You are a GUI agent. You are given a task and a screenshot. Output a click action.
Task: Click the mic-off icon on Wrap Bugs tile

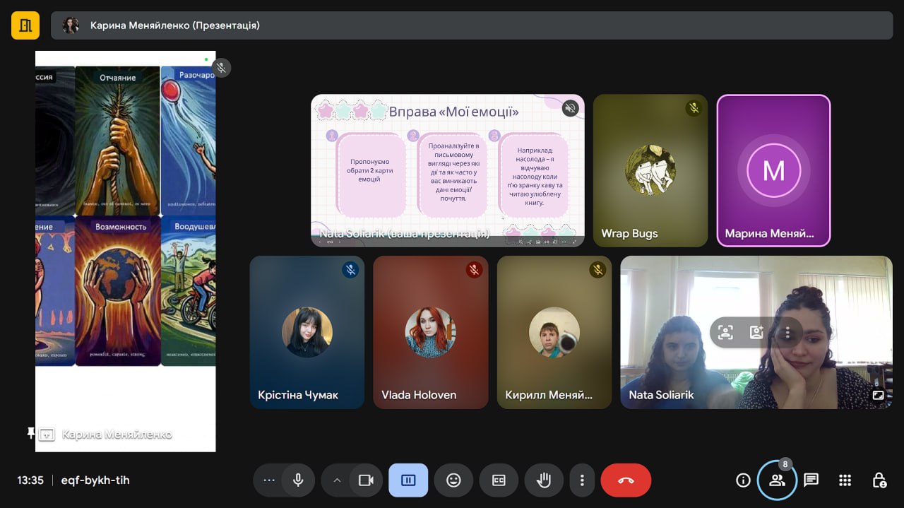694,108
